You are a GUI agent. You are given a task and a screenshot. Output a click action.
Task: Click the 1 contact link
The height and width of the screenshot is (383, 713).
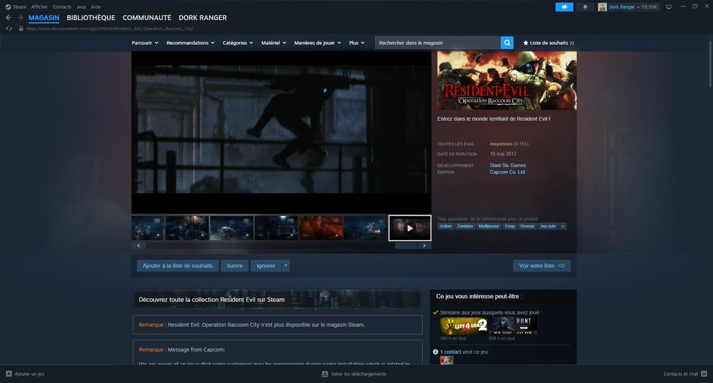450,352
